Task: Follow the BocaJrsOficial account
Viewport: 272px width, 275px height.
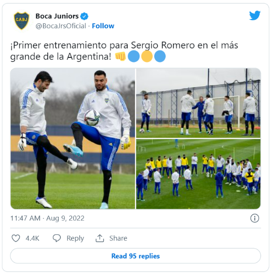Action: pyautogui.click(x=103, y=26)
